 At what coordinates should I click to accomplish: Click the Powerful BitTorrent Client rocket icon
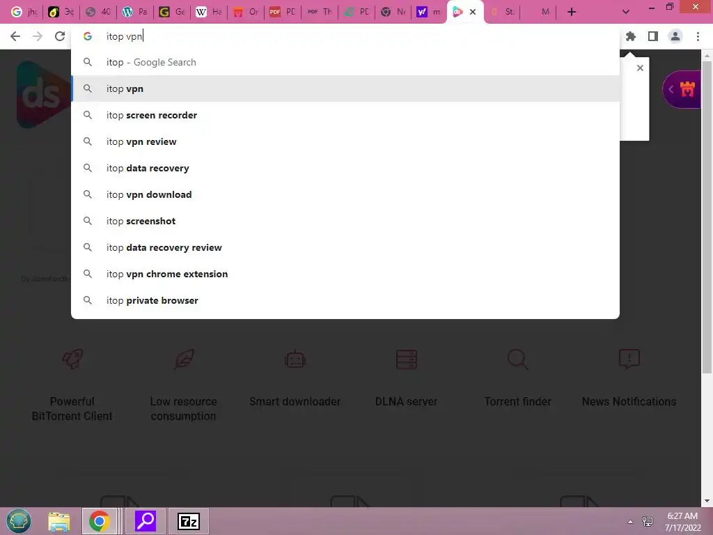(72, 359)
